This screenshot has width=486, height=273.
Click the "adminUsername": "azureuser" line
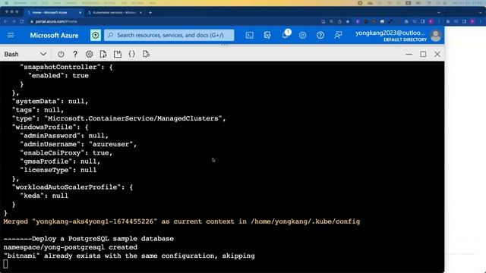[78, 144]
